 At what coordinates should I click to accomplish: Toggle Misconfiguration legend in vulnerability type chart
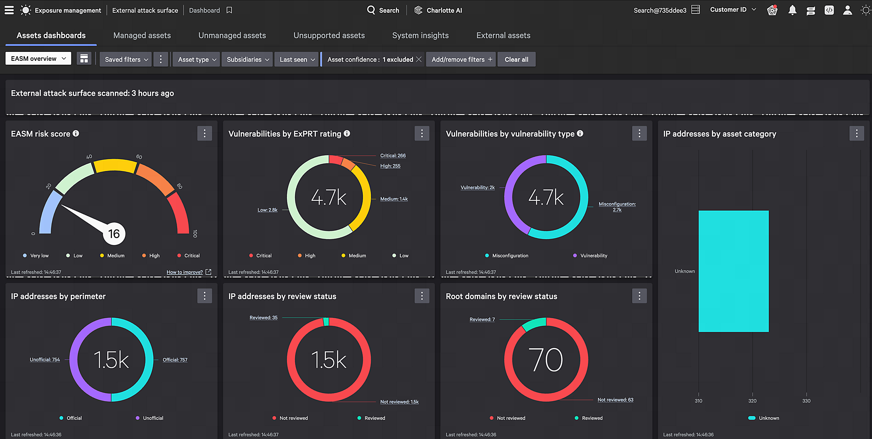click(x=507, y=256)
